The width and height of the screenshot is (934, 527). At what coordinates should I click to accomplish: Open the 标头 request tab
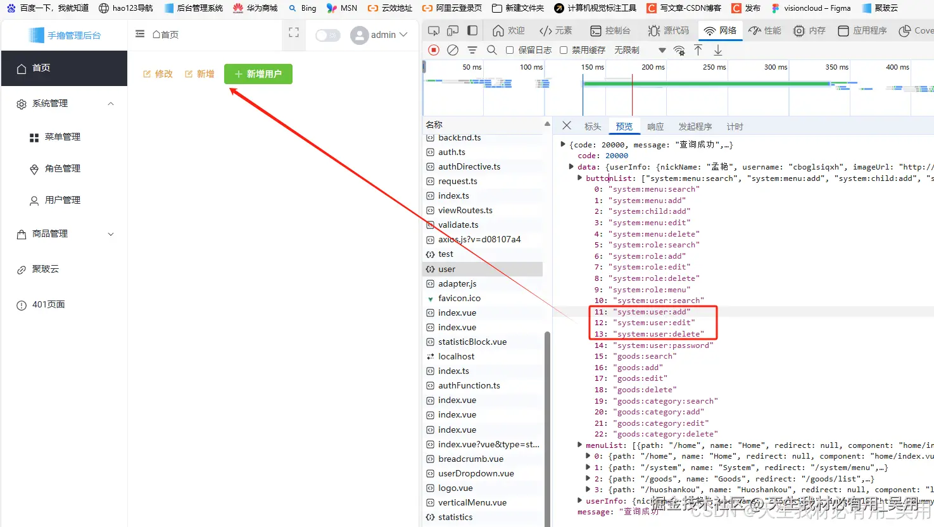click(593, 127)
